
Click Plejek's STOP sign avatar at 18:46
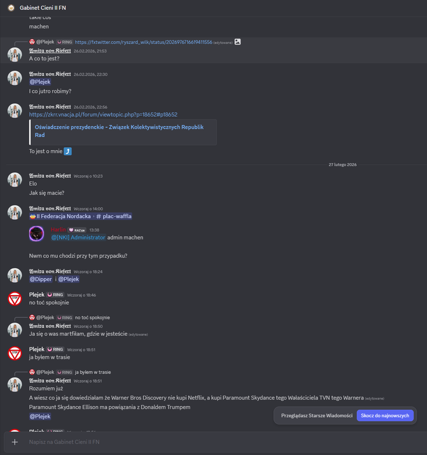[x=15, y=299]
